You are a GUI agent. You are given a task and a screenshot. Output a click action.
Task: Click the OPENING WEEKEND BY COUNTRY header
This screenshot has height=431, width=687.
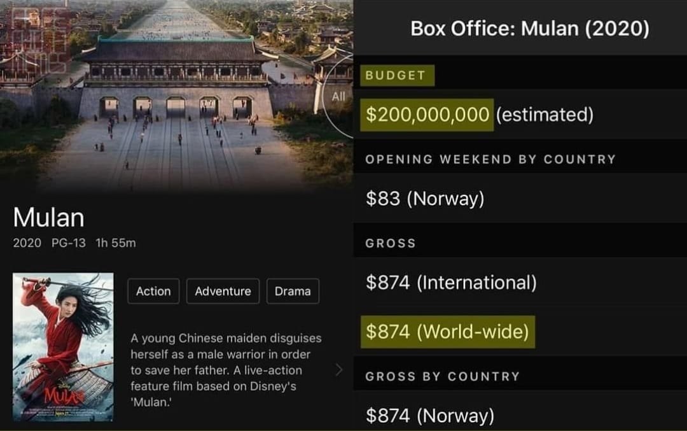click(x=490, y=159)
